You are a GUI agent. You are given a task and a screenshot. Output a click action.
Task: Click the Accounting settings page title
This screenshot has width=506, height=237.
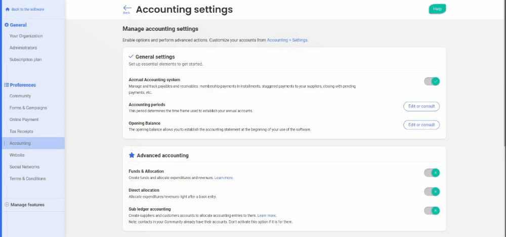tap(184, 9)
